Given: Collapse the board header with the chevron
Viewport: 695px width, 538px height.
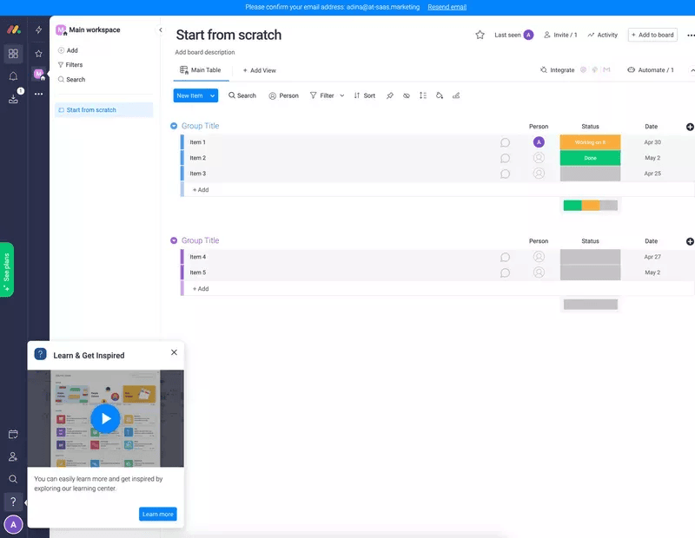Looking at the screenshot, I should point(692,69).
